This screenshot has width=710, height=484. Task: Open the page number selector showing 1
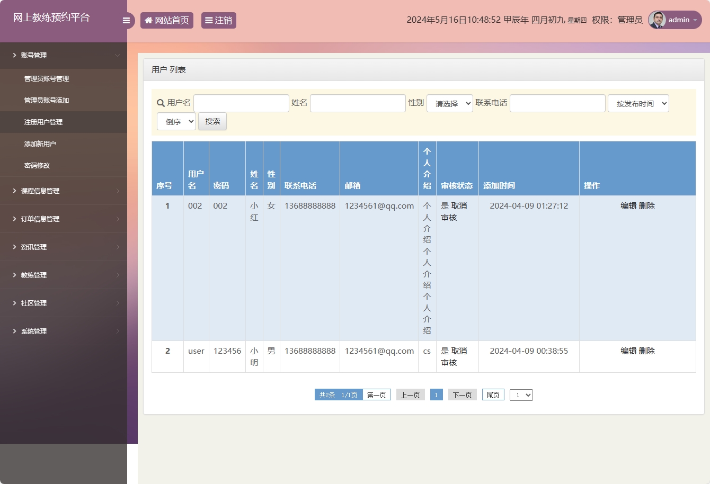pyautogui.click(x=521, y=395)
